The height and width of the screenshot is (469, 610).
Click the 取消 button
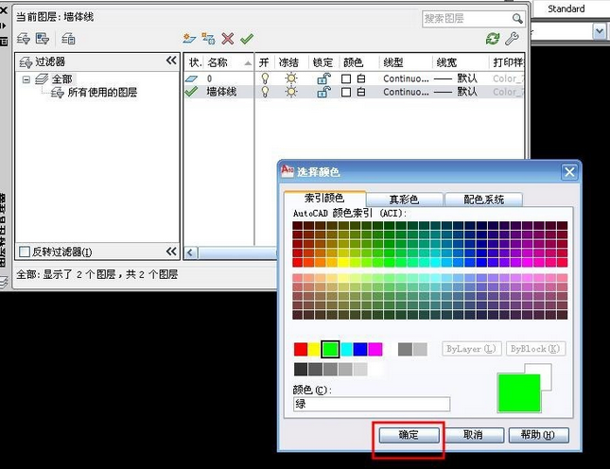click(x=472, y=436)
